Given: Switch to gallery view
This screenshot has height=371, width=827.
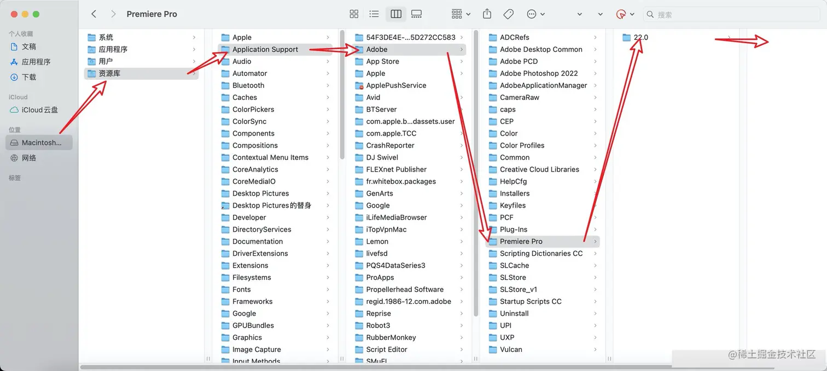Looking at the screenshot, I should pyautogui.click(x=417, y=14).
